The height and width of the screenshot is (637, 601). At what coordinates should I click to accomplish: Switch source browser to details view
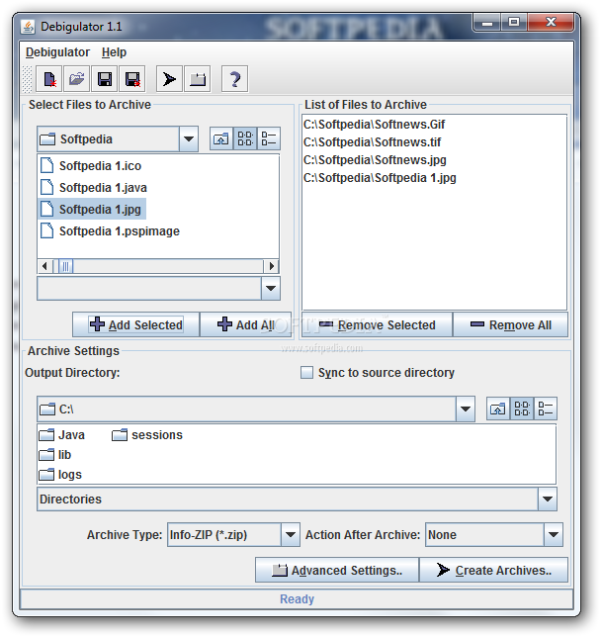269,138
